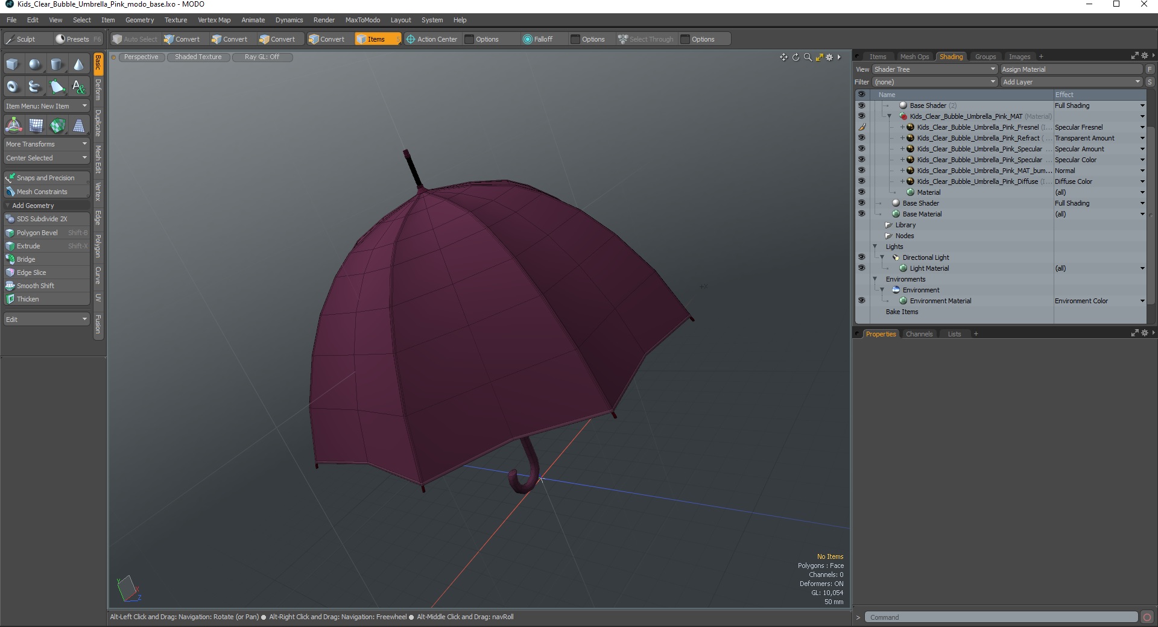Click the viewport move/pan icon
The width and height of the screenshot is (1158, 627).
click(x=783, y=57)
